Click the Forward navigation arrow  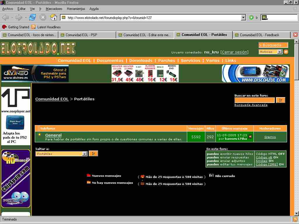[x=19, y=17]
